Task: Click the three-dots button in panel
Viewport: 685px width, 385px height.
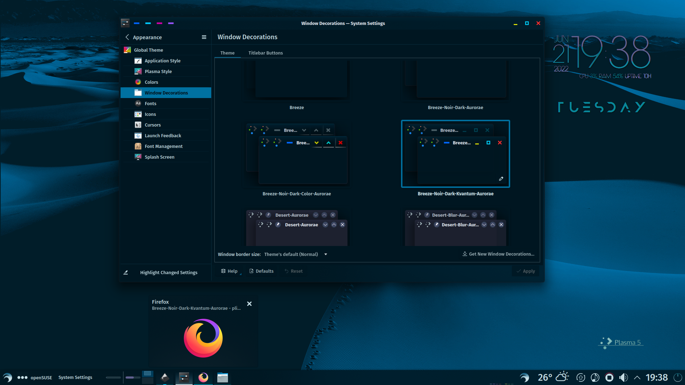Action: [x=22, y=377]
